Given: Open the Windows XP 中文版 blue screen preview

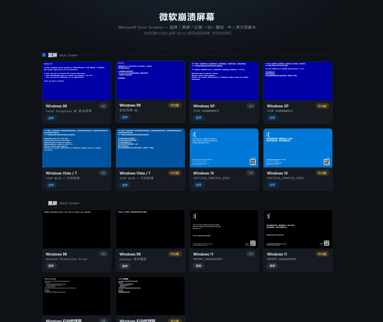Looking at the screenshot, I should pos(298,81).
